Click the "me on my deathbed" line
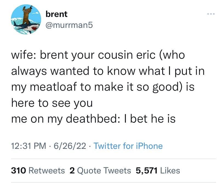 coord(93,119)
